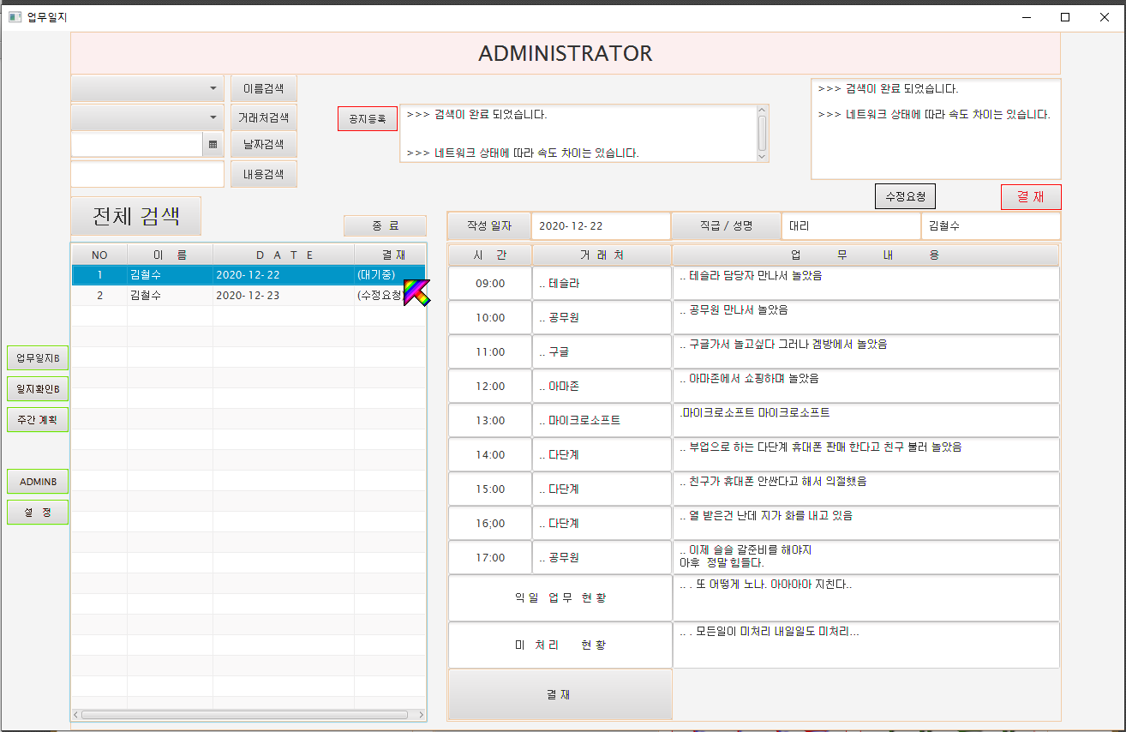
Task: Select row 2 dated 2020-12-23
Action: (249, 296)
